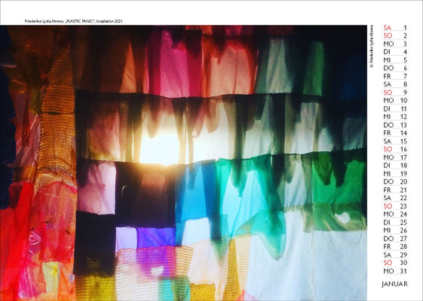
Task: Select the PLASTIC PANIC installation photo
Action: [183, 163]
